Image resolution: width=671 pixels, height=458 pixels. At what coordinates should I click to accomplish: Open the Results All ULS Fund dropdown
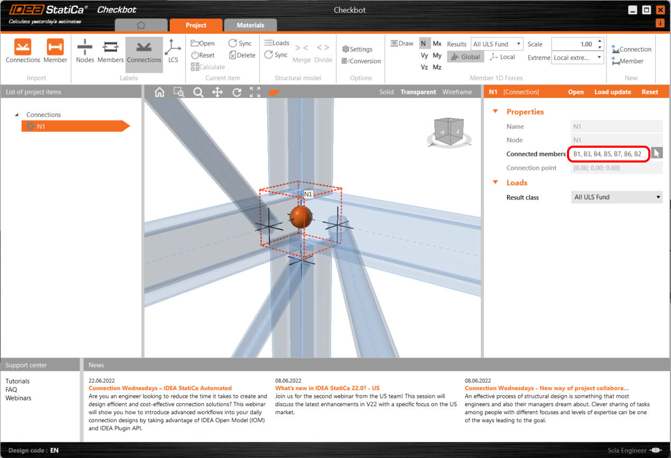coord(497,44)
